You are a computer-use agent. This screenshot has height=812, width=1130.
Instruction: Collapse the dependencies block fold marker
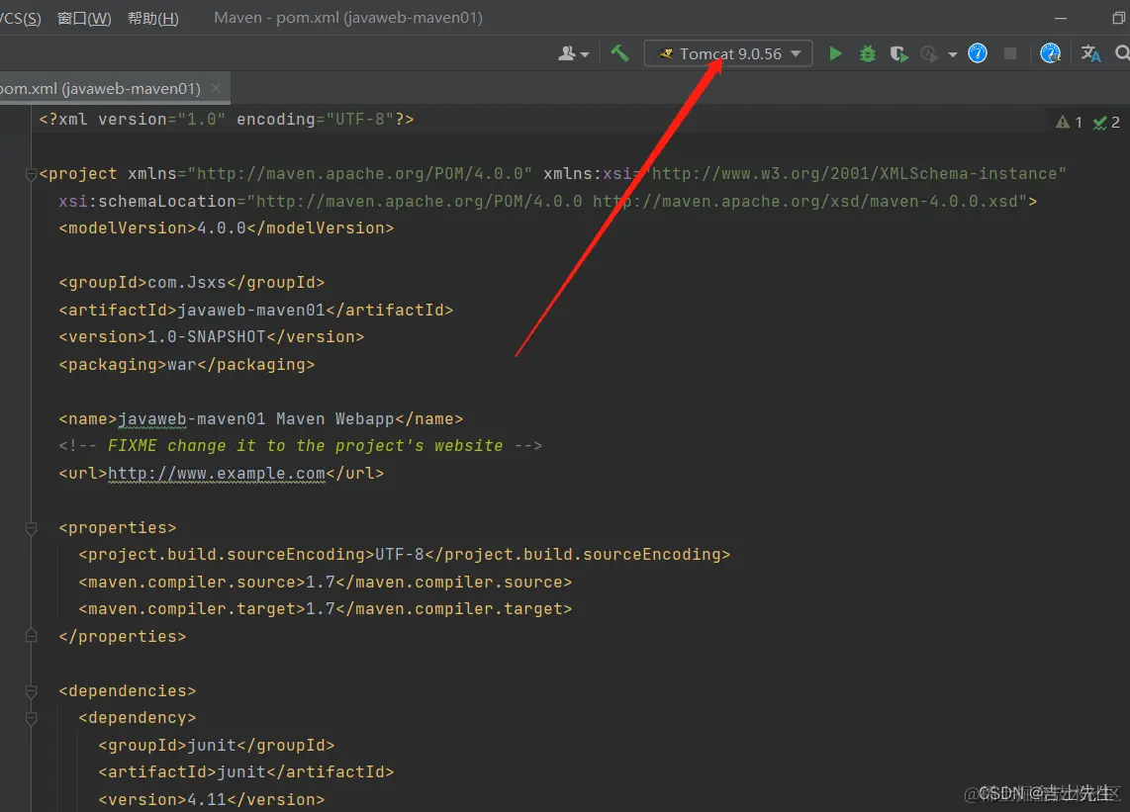coord(31,691)
